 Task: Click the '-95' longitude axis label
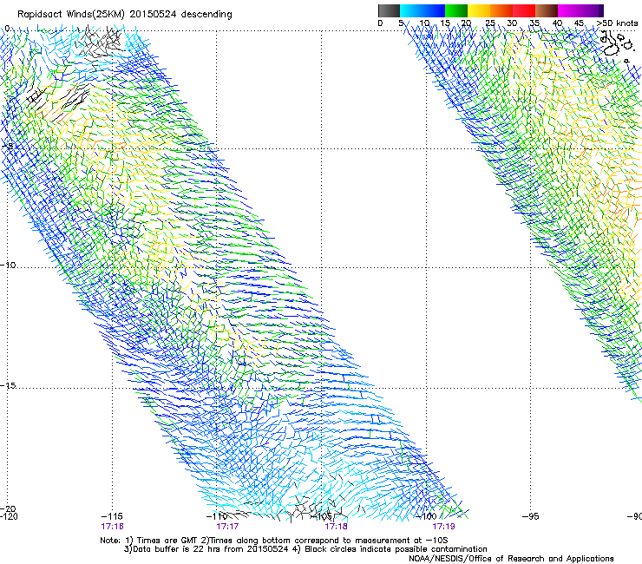pyautogui.click(x=531, y=516)
